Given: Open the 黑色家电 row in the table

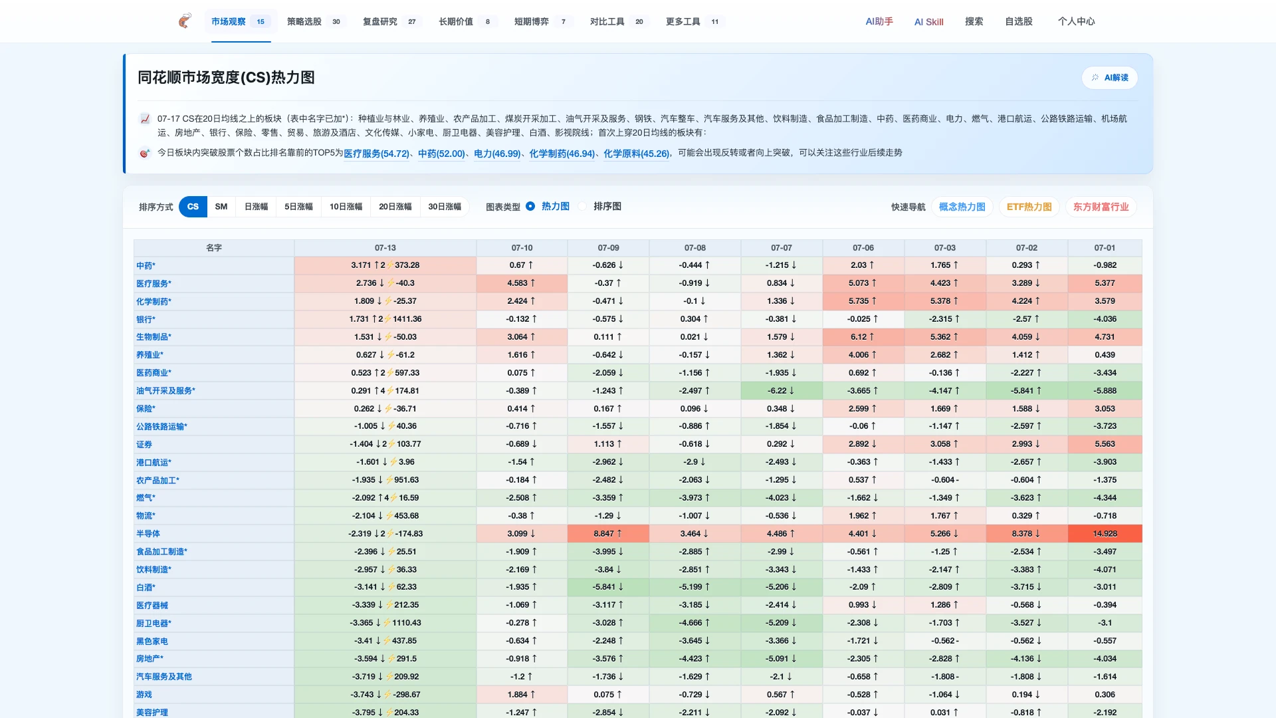Looking at the screenshot, I should click(x=152, y=642).
